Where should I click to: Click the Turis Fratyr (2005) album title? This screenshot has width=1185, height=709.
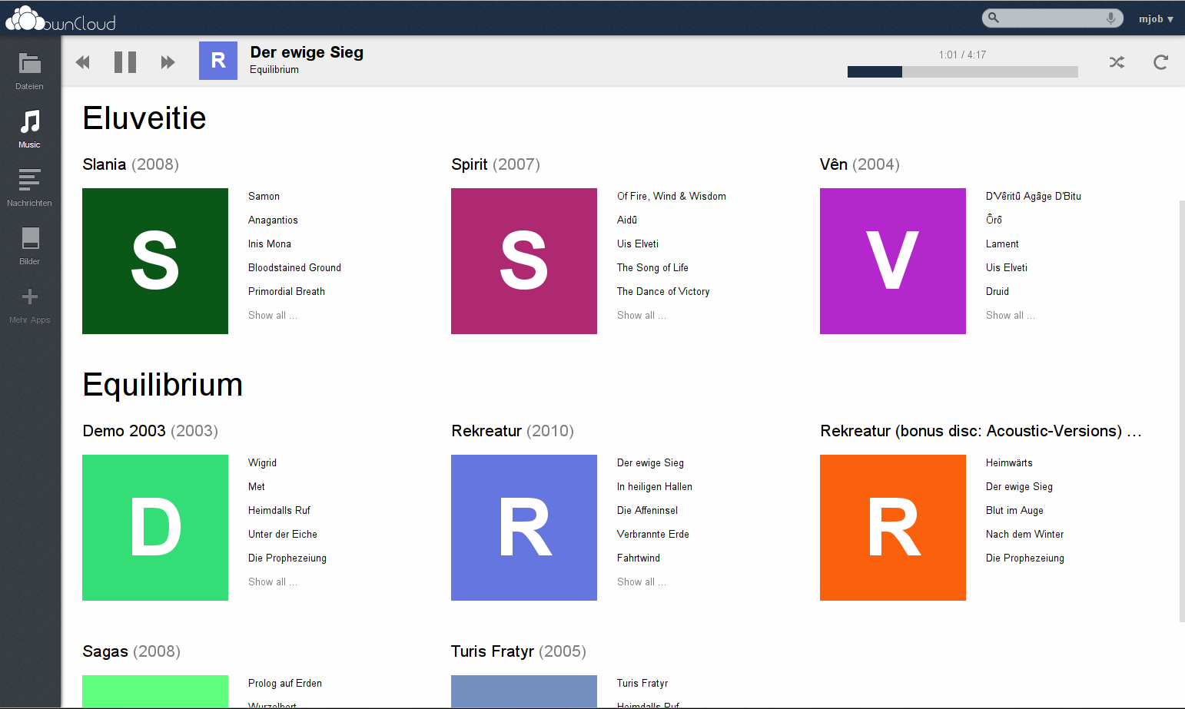pyautogui.click(x=519, y=651)
